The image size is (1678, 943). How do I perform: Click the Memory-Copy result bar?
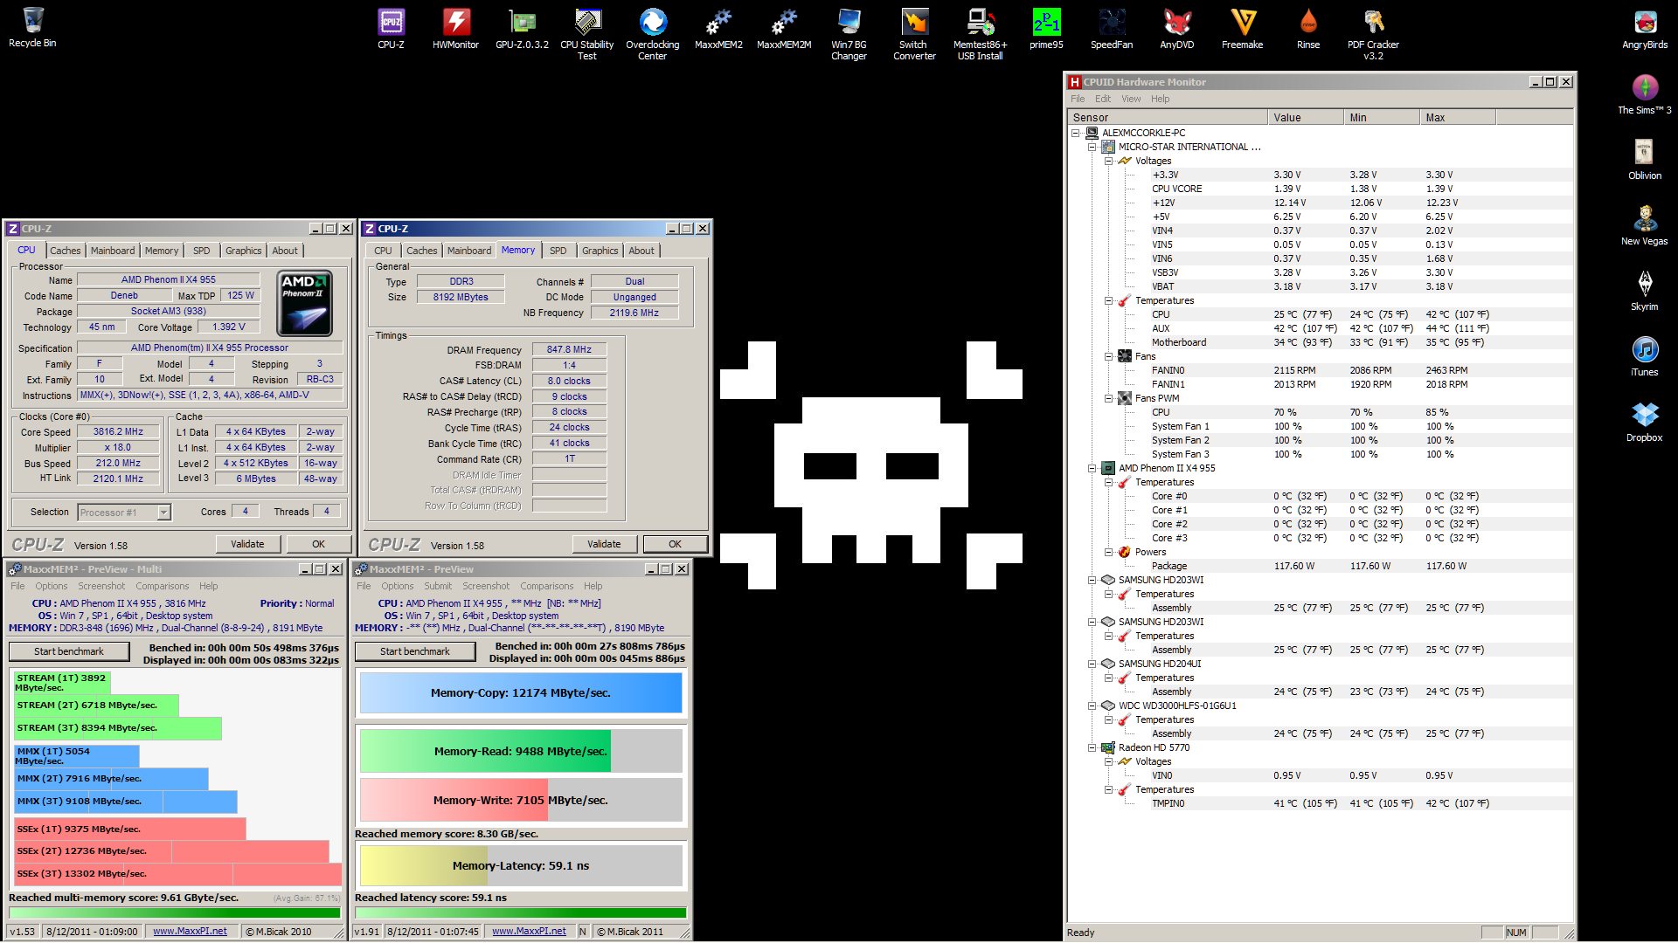pos(521,693)
